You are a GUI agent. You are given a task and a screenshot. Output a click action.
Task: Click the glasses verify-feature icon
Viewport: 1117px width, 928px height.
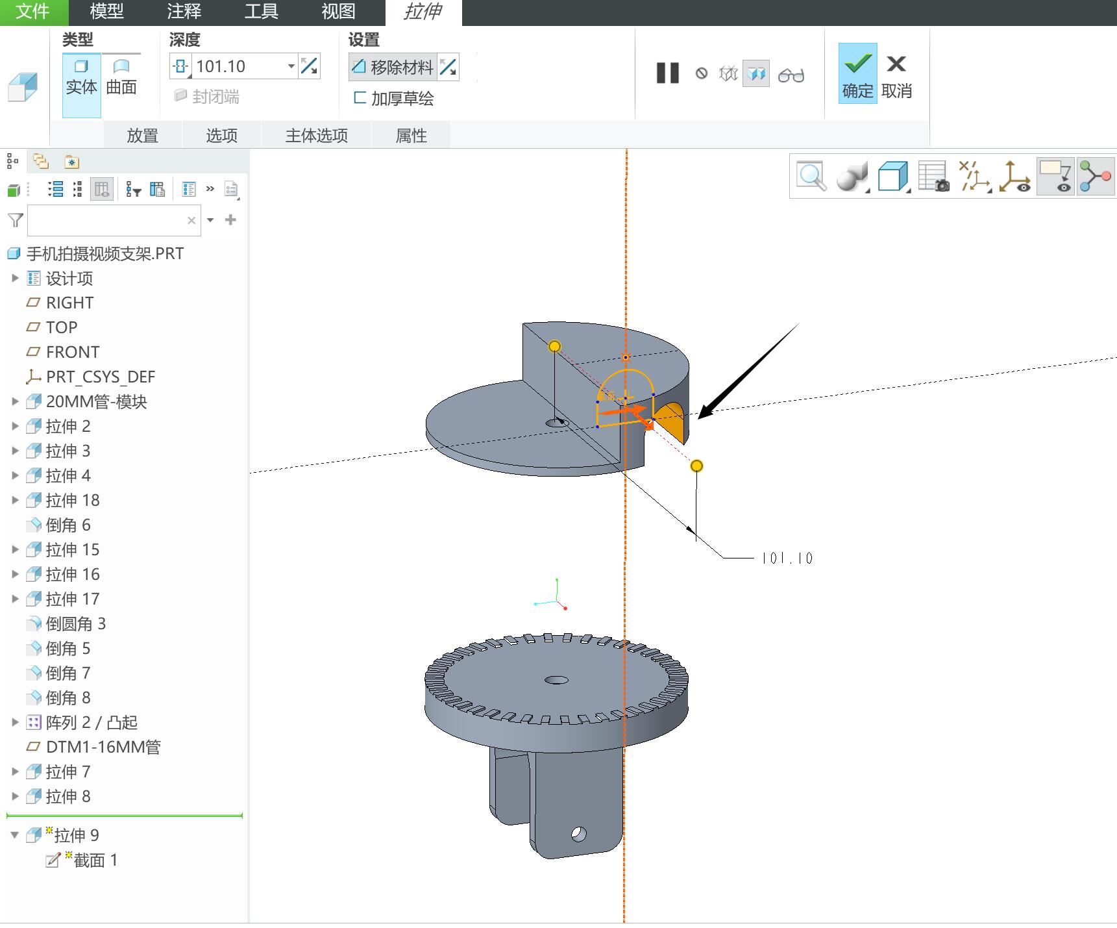pos(791,75)
